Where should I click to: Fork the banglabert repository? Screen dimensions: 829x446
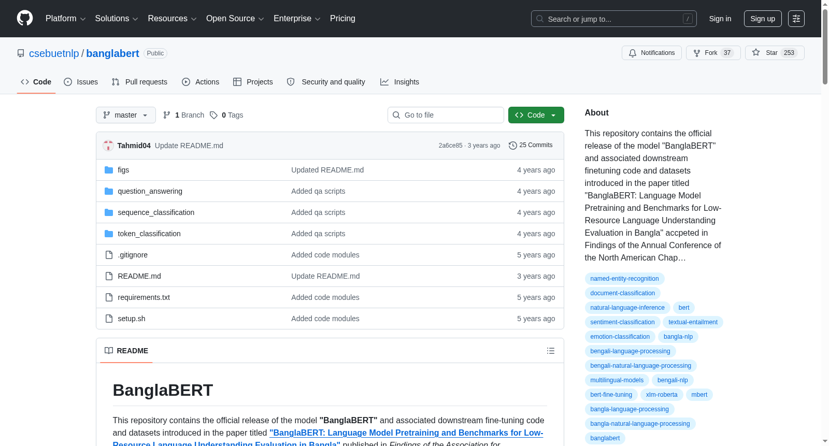click(x=713, y=53)
